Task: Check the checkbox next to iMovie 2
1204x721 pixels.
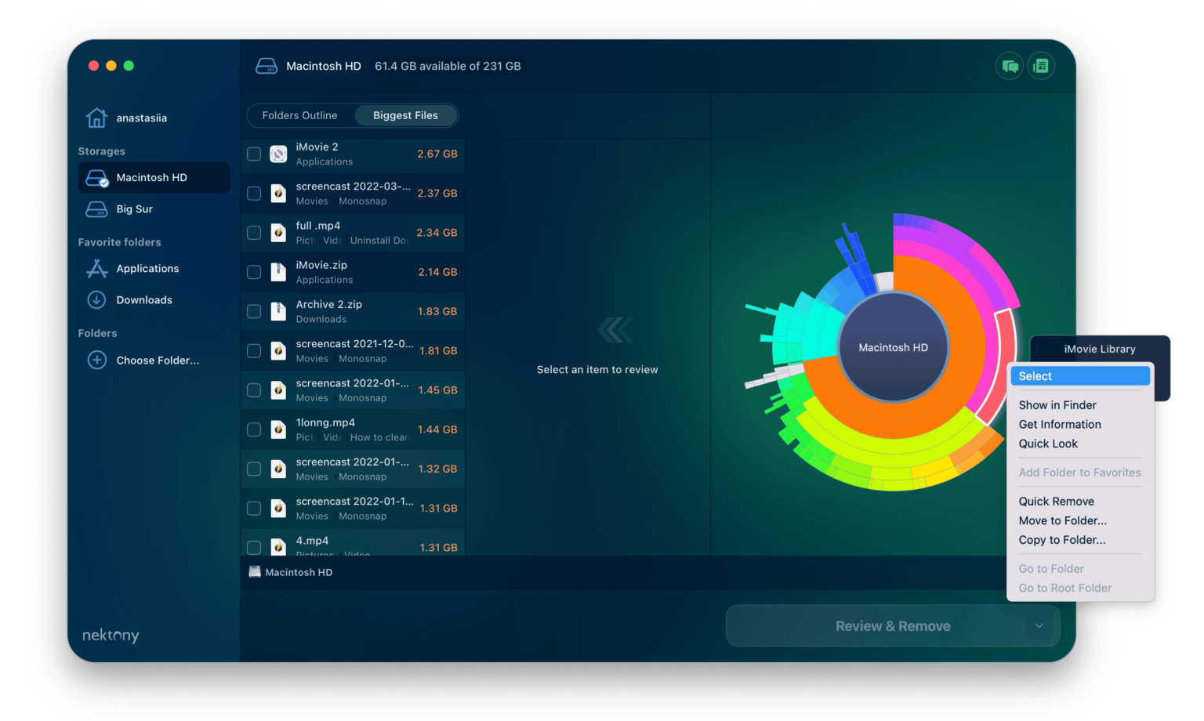Action: (253, 154)
